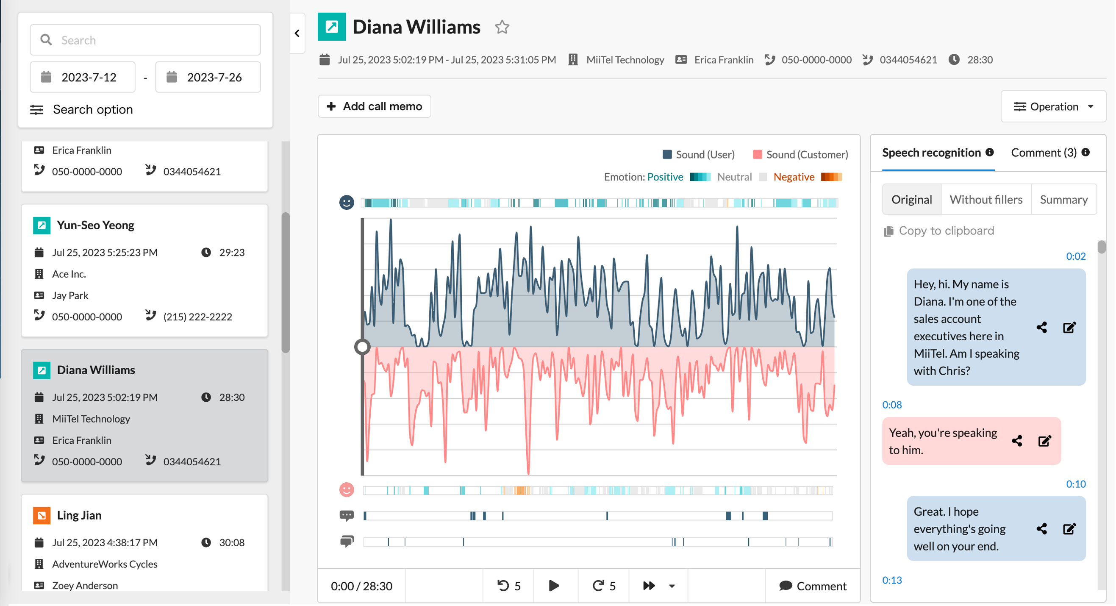This screenshot has width=1116, height=606.
Task: Collapse the call list sidebar
Action: (x=297, y=33)
